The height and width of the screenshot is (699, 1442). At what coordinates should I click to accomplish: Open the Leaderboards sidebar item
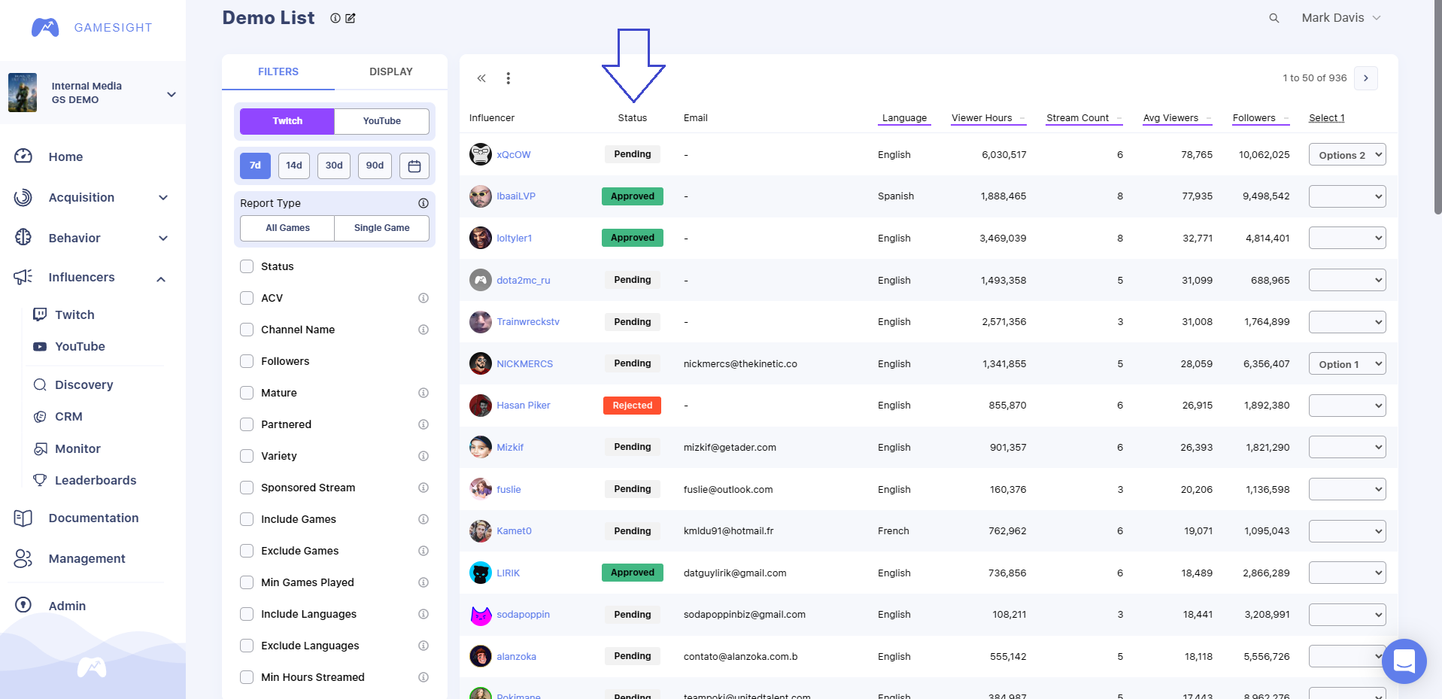tap(96, 480)
